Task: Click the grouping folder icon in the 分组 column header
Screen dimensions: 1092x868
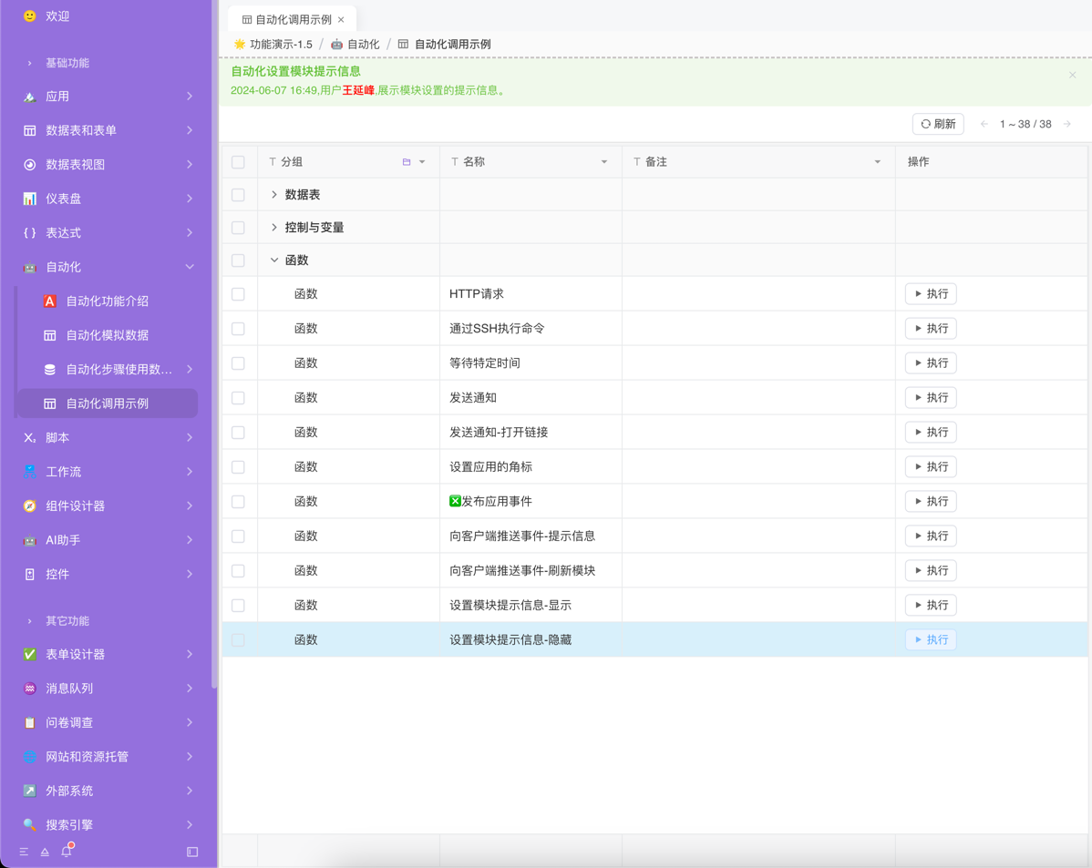Action: [x=408, y=161]
